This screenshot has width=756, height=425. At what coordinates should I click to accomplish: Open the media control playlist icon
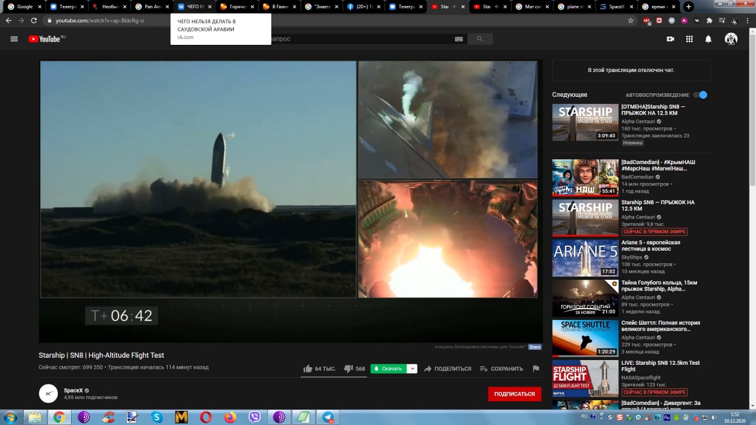pos(721,20)
